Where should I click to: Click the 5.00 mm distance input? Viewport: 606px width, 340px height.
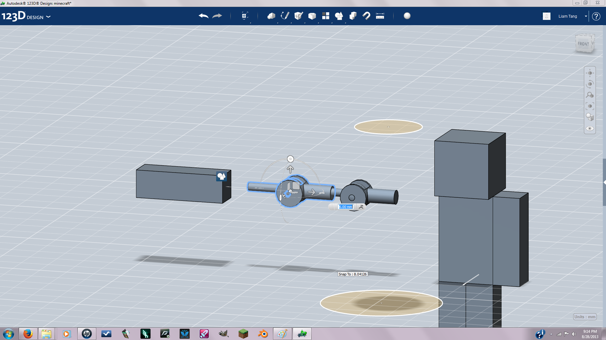[346, 207]
